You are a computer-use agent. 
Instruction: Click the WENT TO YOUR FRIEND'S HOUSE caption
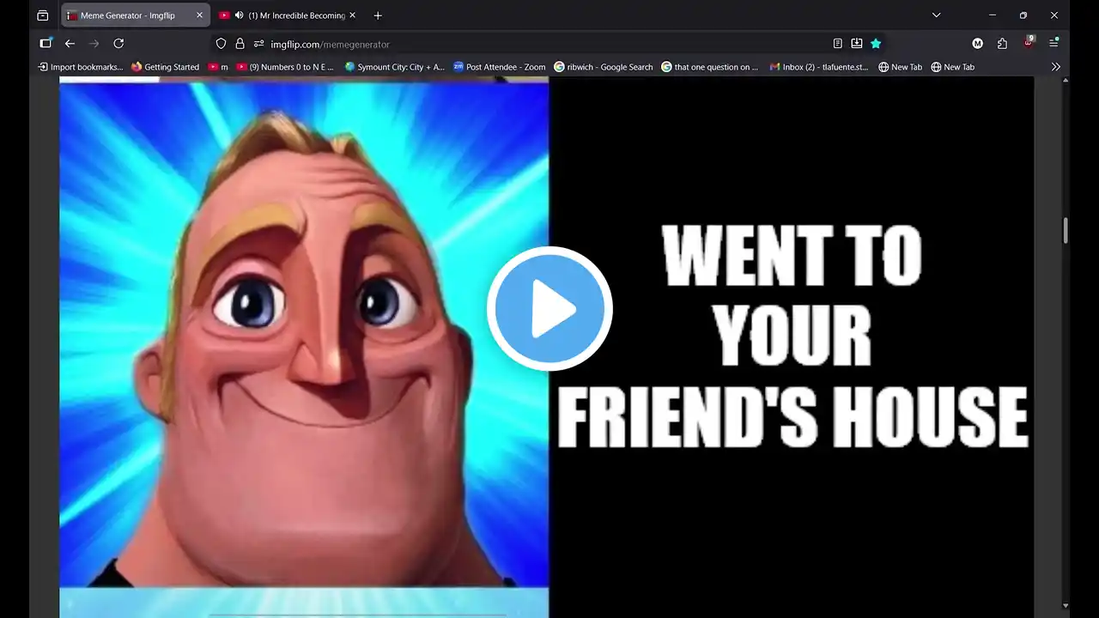pyautogui.click(x=792, y=337)
